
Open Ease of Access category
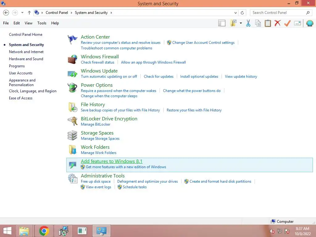point(21,98)
